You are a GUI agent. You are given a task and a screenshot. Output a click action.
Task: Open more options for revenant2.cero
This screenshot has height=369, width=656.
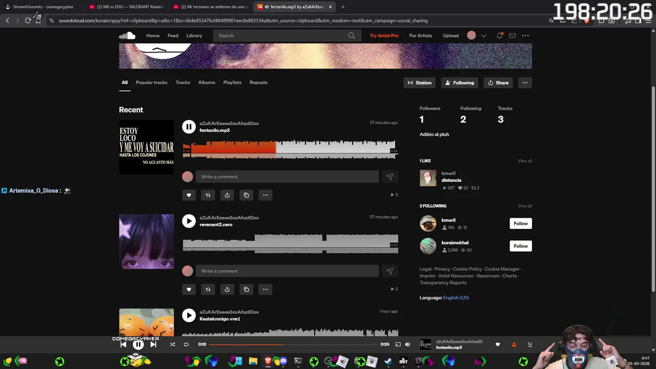click(x=265, y=289)
